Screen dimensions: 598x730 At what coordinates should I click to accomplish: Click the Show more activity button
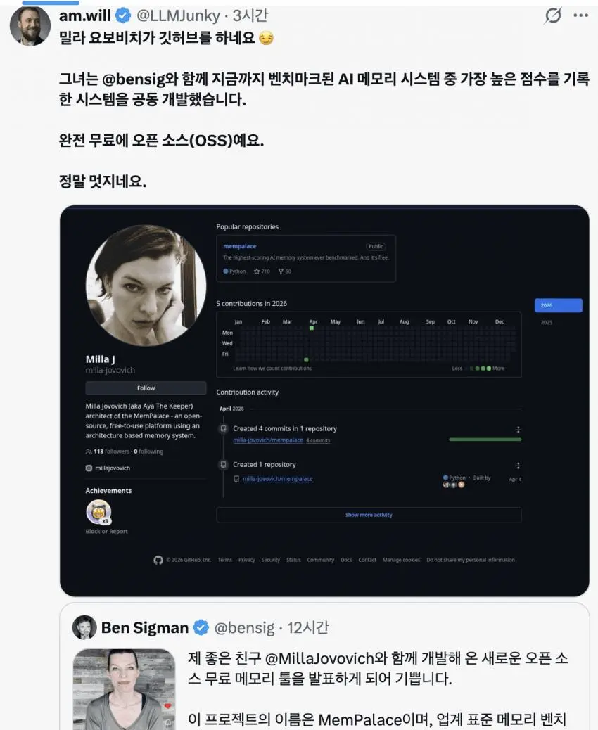[369, 515]
